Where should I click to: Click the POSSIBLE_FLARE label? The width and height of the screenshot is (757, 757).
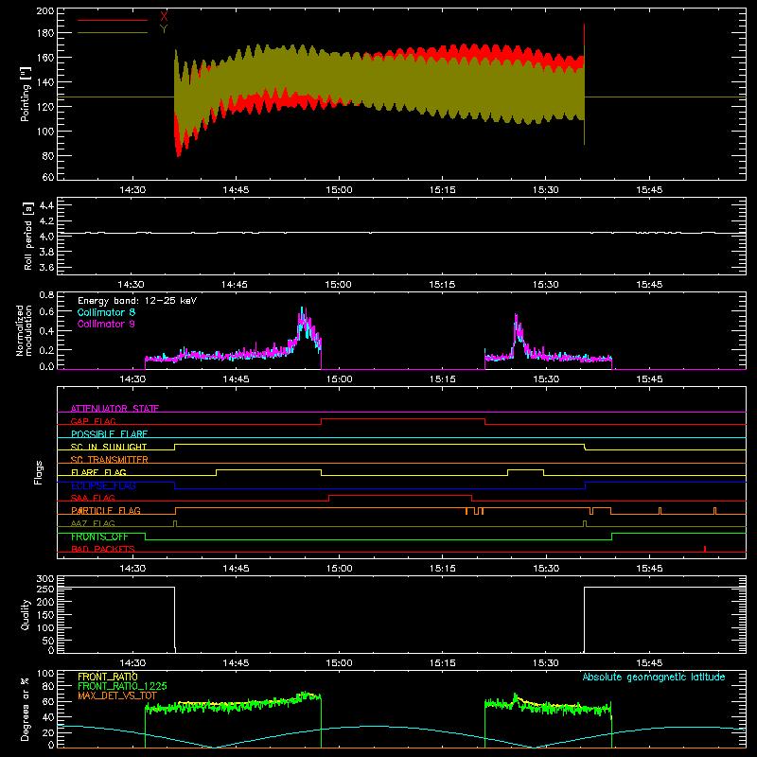pyautogui.click(x=109, y=434)
